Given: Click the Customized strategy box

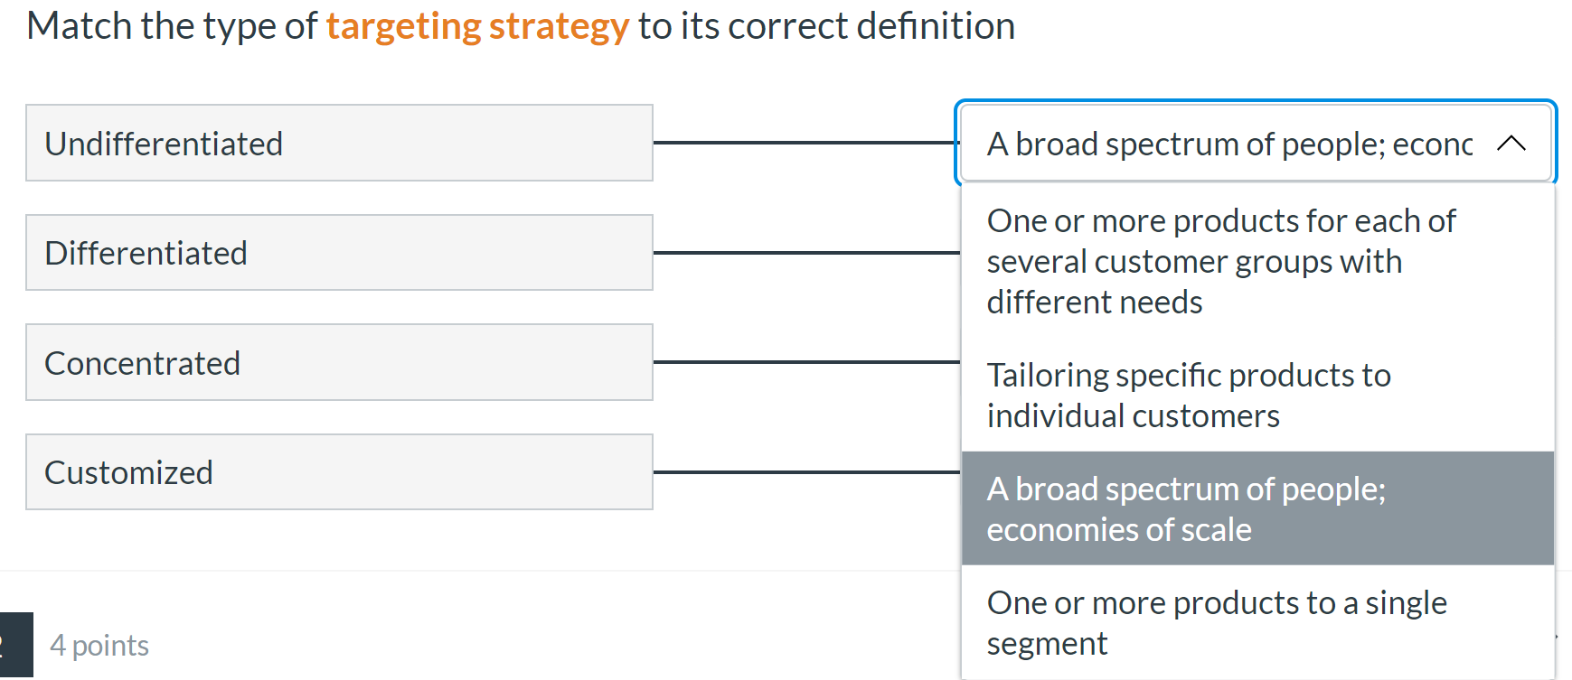Looking at the screenshot, I should [339, 471].
